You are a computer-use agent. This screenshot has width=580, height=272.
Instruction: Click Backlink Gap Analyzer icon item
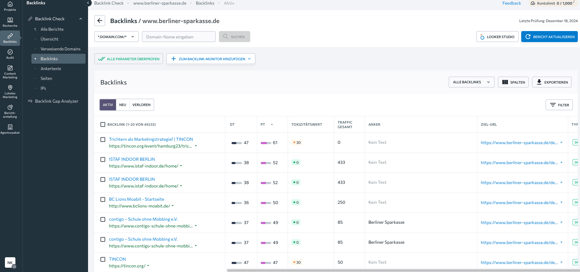tap(30, 101)
